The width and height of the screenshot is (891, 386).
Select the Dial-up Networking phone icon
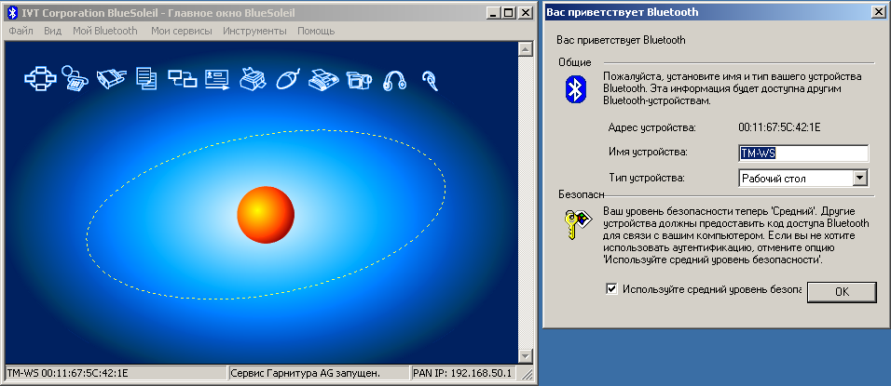pyautogui.click(x=75, y=78)
